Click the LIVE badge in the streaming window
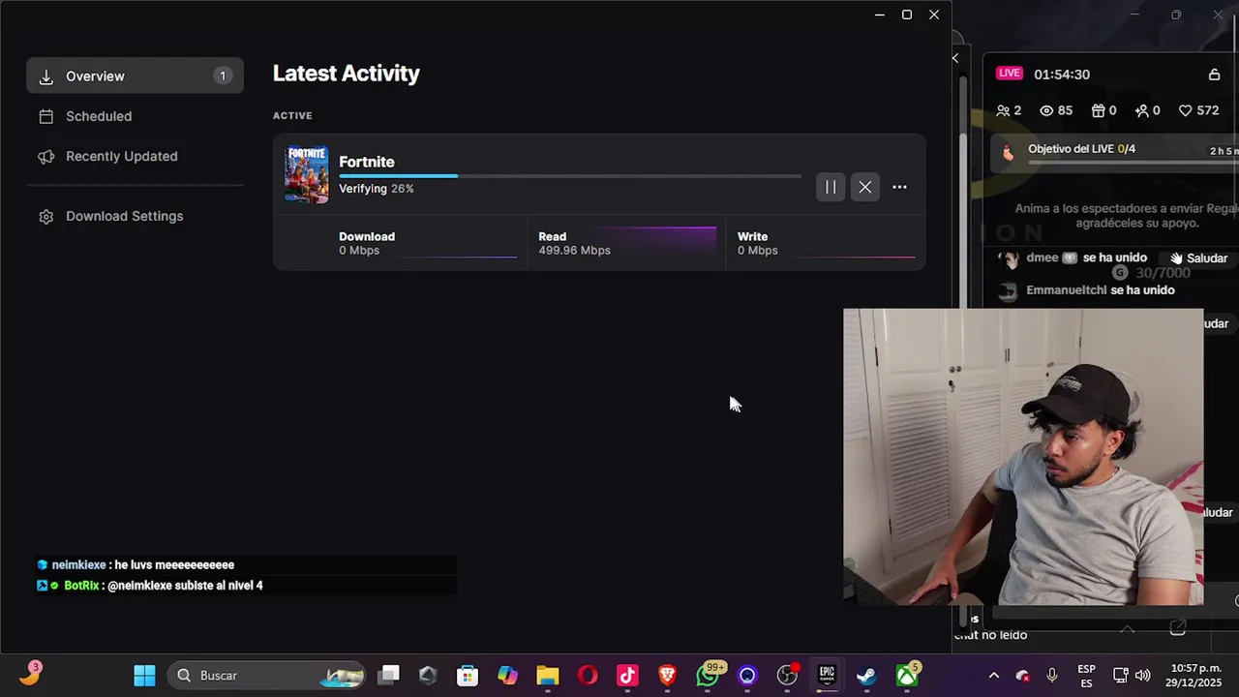 coord(1010,74)
